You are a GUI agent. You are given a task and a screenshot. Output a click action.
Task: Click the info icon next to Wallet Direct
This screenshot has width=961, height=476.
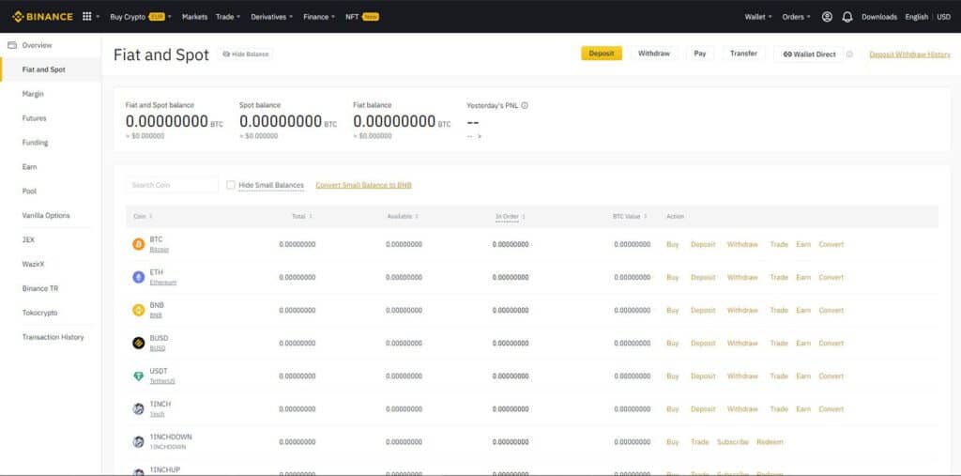849,54
